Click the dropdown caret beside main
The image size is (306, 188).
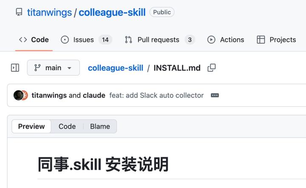[x=69, y=68]
